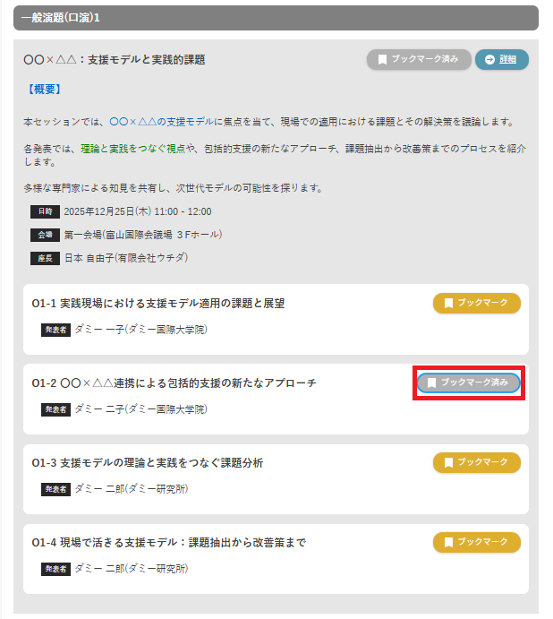553x619 pixels.
Task: Click the 会場 label badge
Action: pyautogui.click(x=45, y=235)
